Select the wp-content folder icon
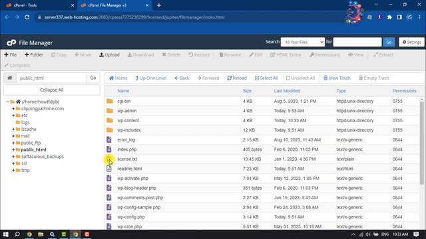Image resolution: width=426 pixels, height=239 pixels. (x=110, y=120)
